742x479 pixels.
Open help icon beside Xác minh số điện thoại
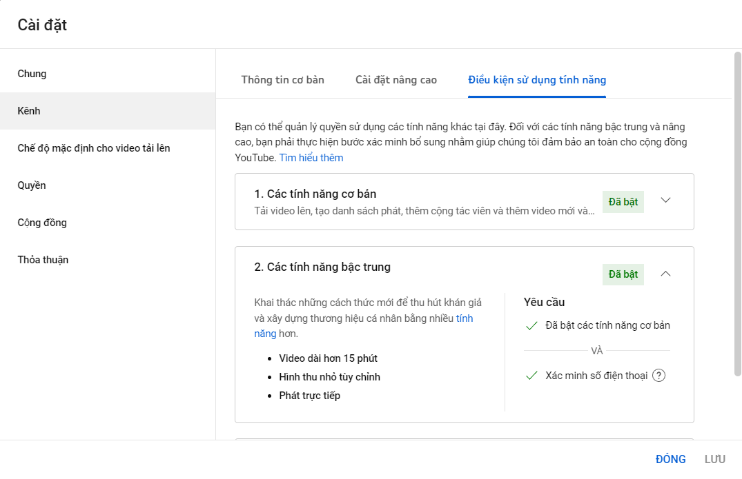(658, 376)
